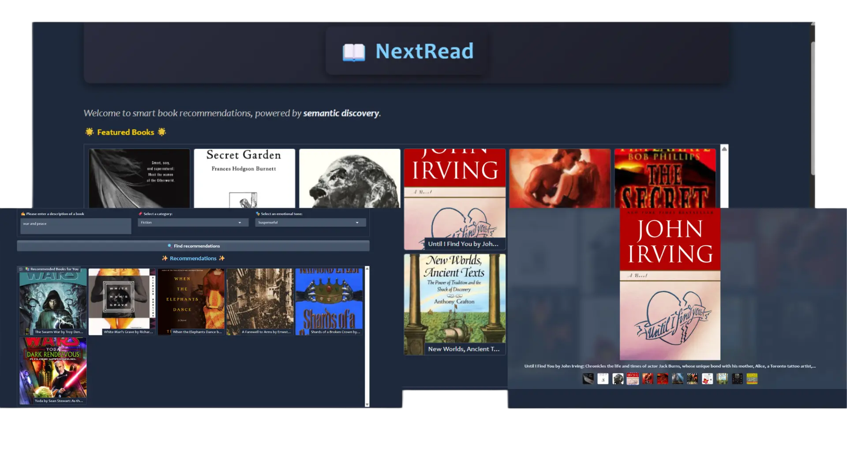This screenshot has width=847, height=476.
Task: Click the sparkle icon left of Recommendations
Action: tap(165, 258)
